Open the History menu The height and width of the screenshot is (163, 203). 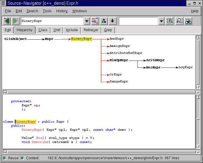coord(62,11)
